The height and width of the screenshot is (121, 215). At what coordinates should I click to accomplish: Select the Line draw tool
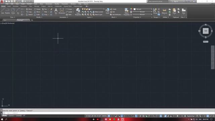click(x=2, y=11)
